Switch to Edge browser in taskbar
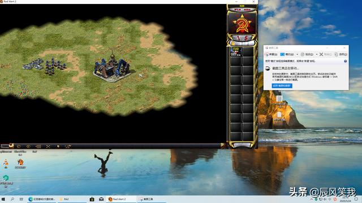 tap(42, 199)
